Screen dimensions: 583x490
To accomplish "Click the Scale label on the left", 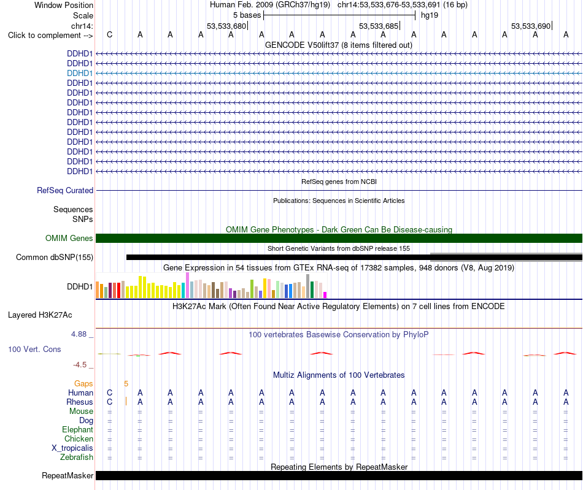I will [83, 15].
